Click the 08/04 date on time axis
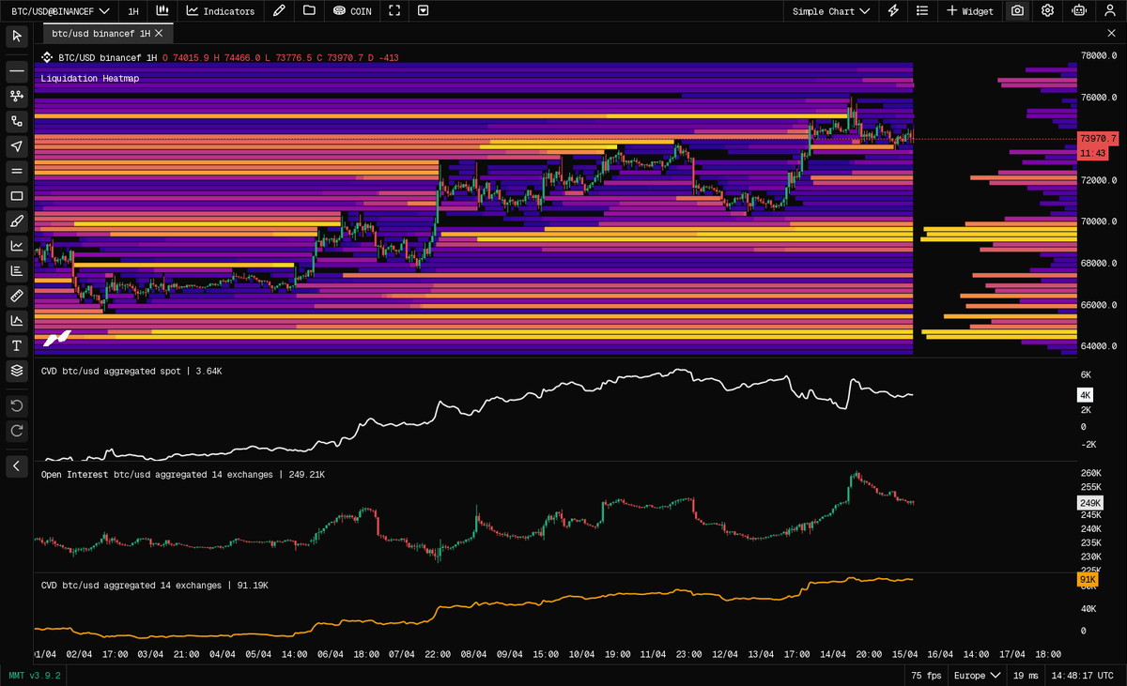This screenshot has width=1127, height=686. coord(473,654)
